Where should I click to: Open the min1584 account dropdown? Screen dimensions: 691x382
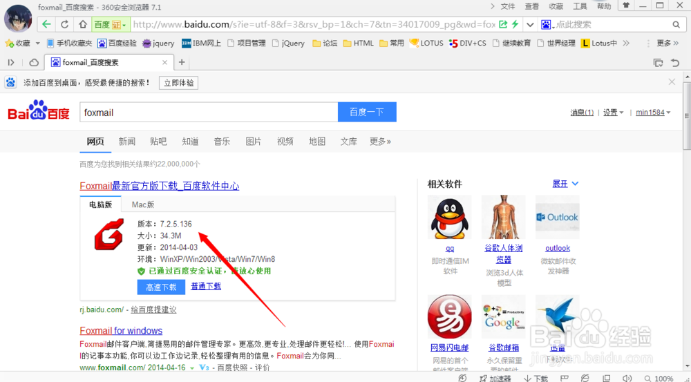653,113
